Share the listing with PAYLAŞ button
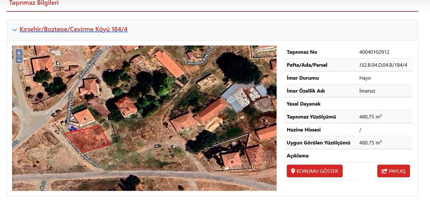430x201 pixels. click(393, 171)
